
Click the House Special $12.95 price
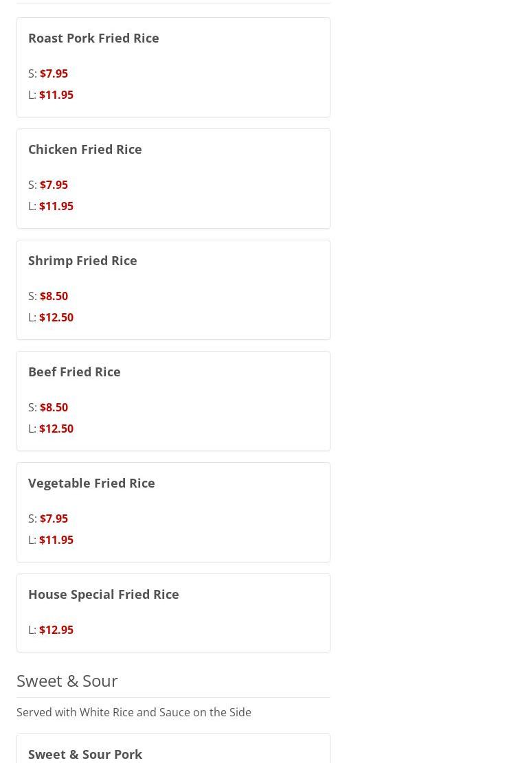point(56,630)
